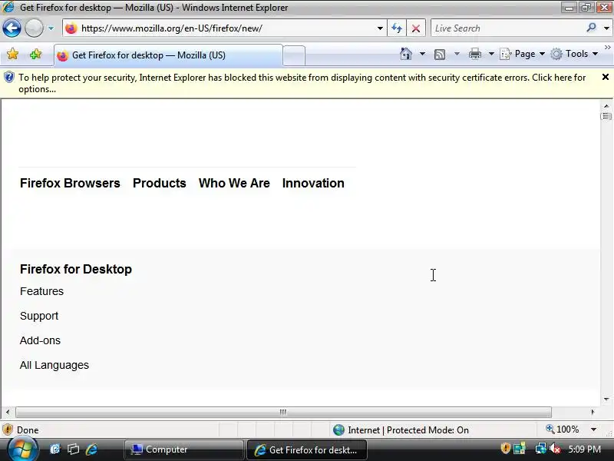Image resolution: width=614 pixels, height=461 pixels.
Task: Open the Support link
Action: click(39, 316)
